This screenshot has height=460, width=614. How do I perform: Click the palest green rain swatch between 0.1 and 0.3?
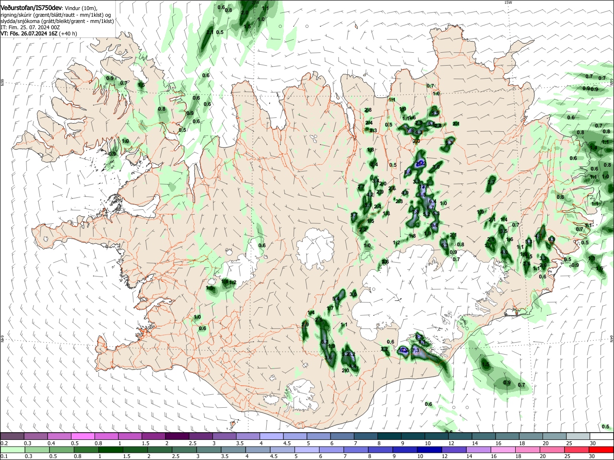[12, 450]
